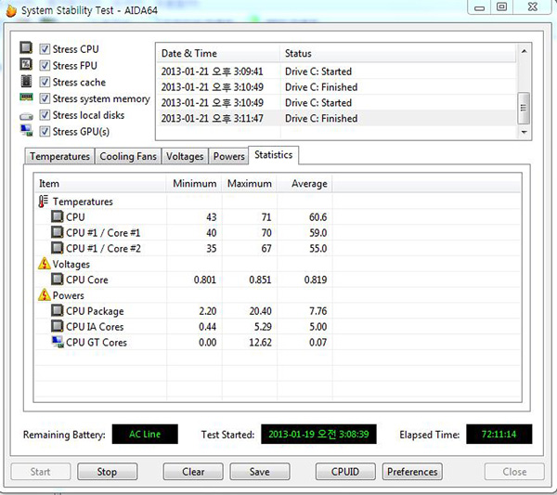Click the Clear button
Screen dimensions: 557x495
(193, 472)
